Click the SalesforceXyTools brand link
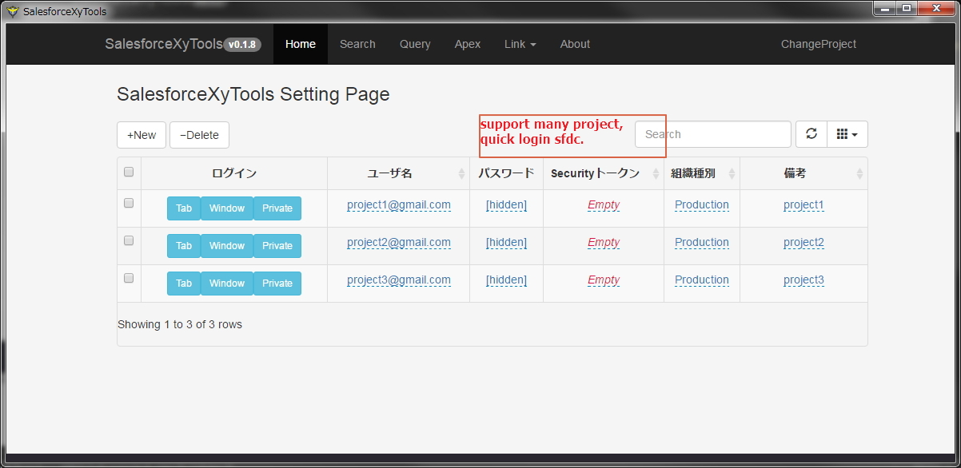This screenshot has height=468, width=961. tap(164, 44)
